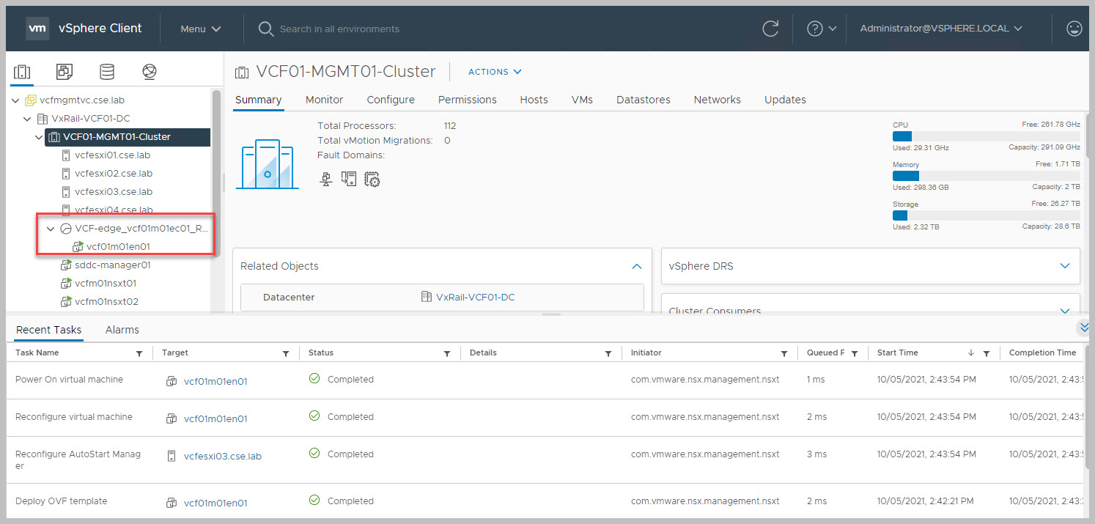Filter the Status column in tasks
This screenshot has width=1095, height=524.
[447, 353]
